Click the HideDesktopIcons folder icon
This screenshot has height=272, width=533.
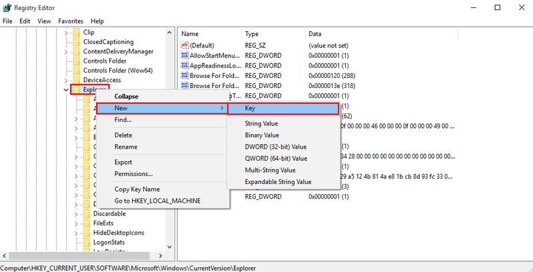(x=87, y=233)
